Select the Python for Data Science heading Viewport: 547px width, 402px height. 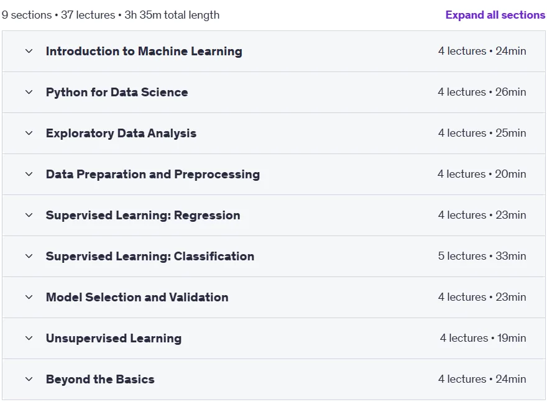point(117,93)
